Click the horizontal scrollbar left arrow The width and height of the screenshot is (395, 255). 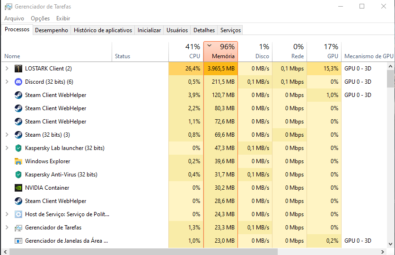pos(5,252)
